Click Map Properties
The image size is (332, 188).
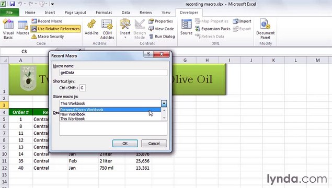click(x=212, y=21)
